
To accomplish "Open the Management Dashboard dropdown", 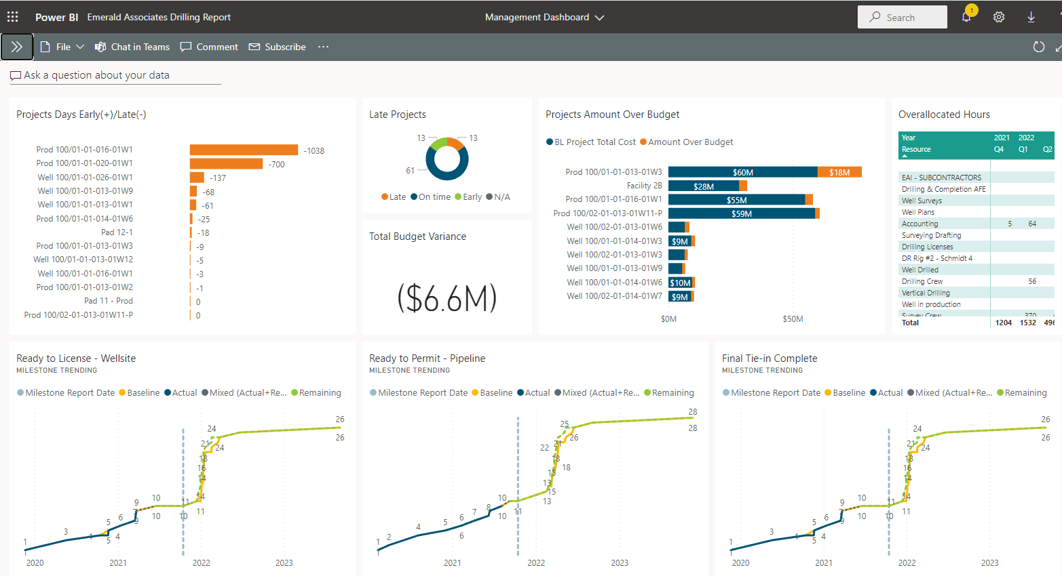I will [x=544, y=17].
